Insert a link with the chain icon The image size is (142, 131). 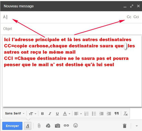click(66, 126)
